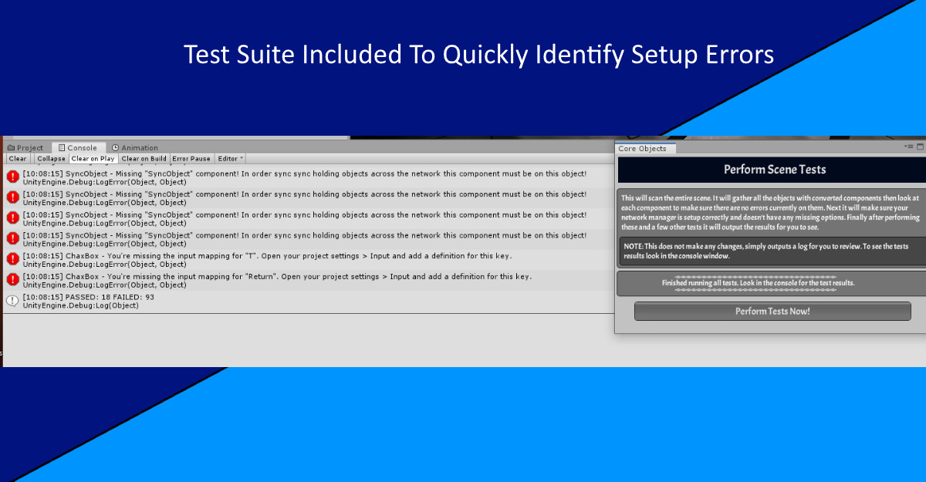The height and width of the screenshot is (482, 926).
Task: Click the first SyncObject error's red icon
Action: click(12, 177)
